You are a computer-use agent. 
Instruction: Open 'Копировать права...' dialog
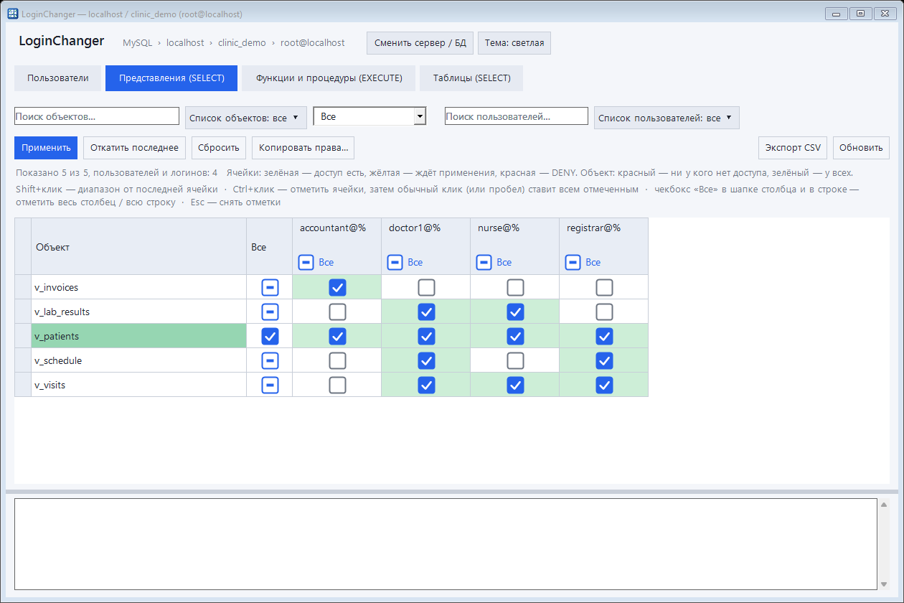click(x=303, y=148)
